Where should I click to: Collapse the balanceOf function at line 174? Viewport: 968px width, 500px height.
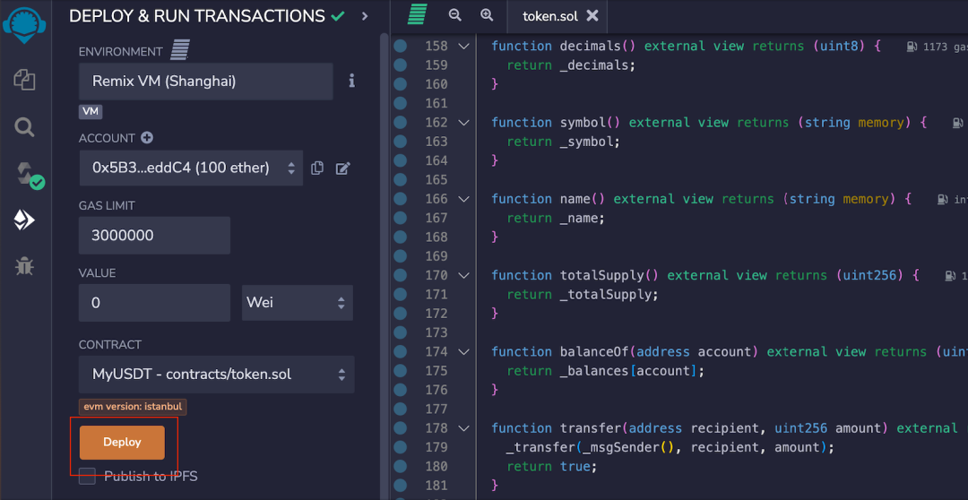click(463, 352)
